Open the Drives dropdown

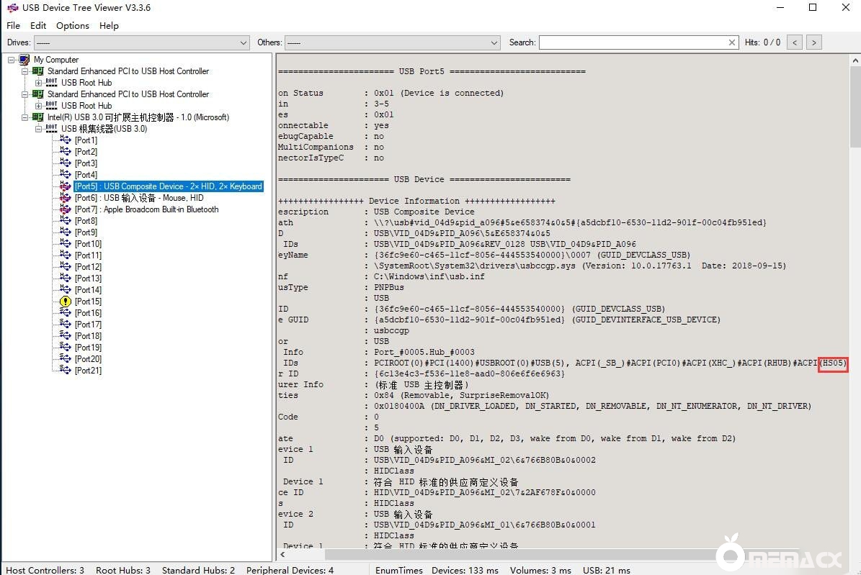pos(243,43)
